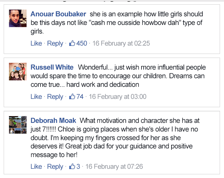Like Deborah Moak's comment
The width and height of the screenshot is (224, 178).
(36, 167)
